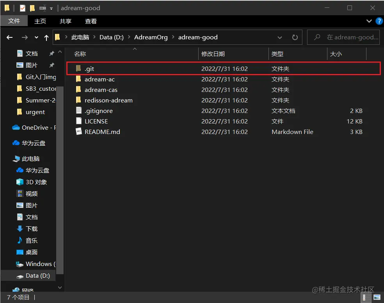Screen dimensions: 384x303
Task: Click 此电脑 in the address bar
Action: pyautogui.click(x=80, y=37)
